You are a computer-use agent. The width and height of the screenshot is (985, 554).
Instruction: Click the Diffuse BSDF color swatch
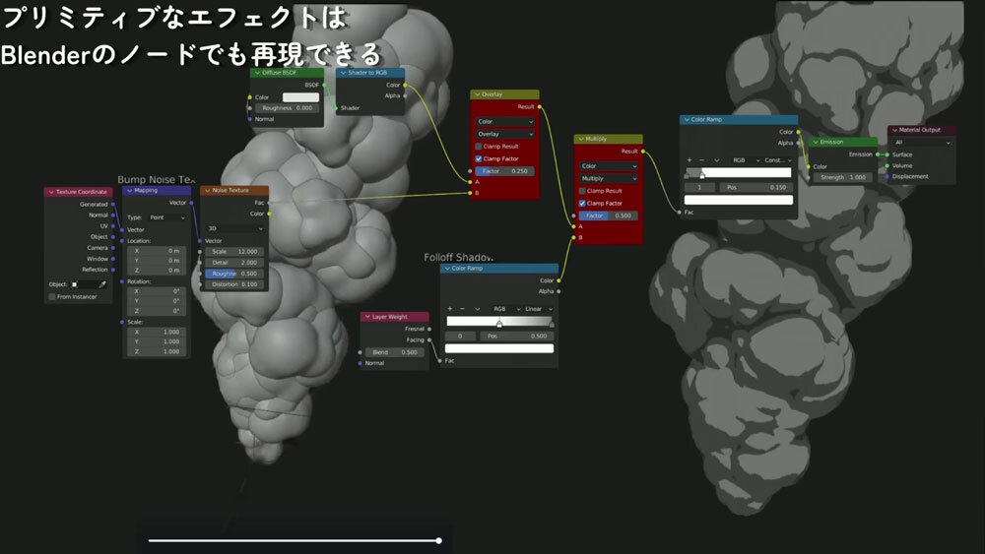click(x=300, y=97)
